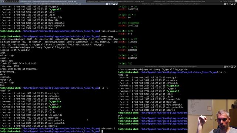Click the IPython output value 64
This screenshot has width=237, height=133.
pos(129,17)
